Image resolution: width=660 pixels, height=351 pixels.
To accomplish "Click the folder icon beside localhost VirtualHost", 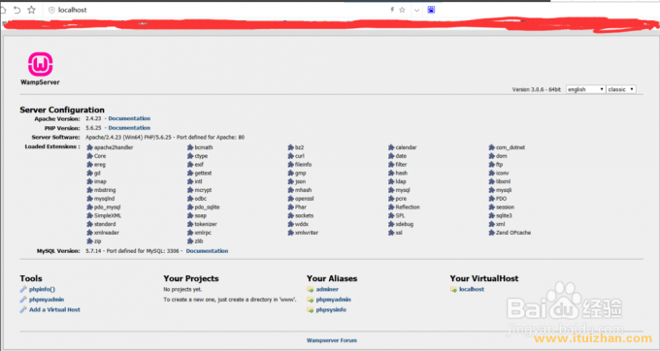I will 454,289.
